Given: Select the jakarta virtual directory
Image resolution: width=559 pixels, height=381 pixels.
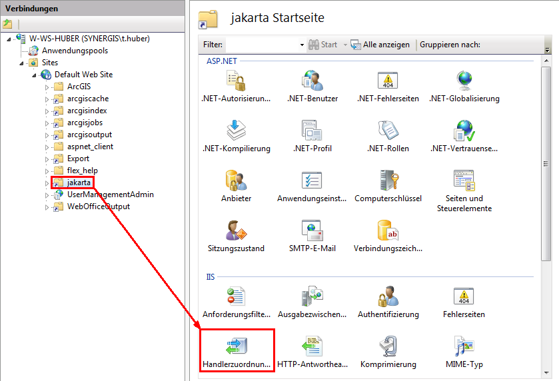Looking at the screenshot, I should click(79, 183).
